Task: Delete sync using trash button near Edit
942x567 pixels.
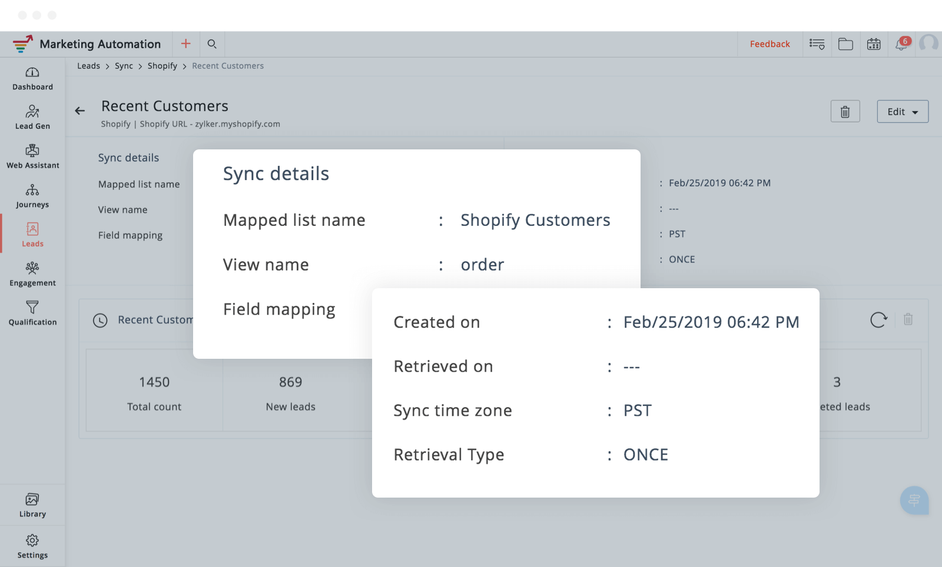Action: coord(845,112)
